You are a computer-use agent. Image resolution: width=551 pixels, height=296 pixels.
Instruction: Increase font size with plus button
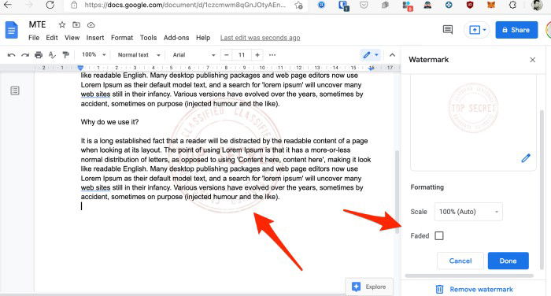257,55
